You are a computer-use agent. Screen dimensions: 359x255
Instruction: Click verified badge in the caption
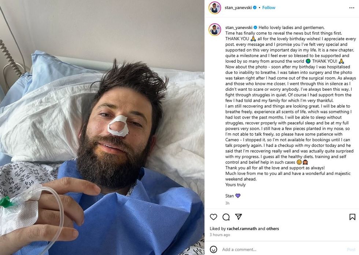tap(255, 27)
